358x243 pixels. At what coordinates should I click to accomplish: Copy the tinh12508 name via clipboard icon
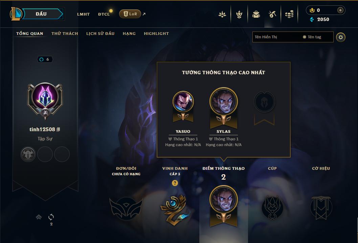58,129
